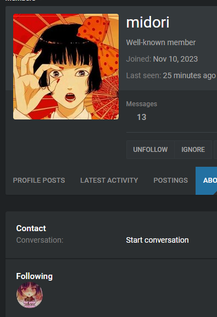Switch to the LATEST ACTIVITY tab
The height and width of the screenshot is (317, 217).
click(x=109, y=181)
